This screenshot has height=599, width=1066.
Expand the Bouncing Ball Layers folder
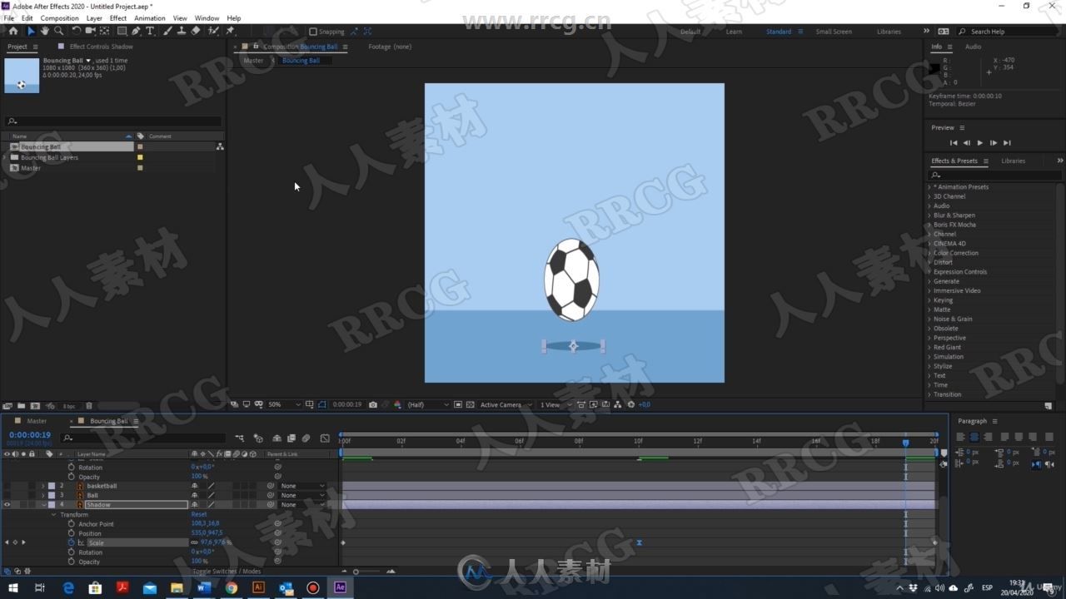(6, 157)
